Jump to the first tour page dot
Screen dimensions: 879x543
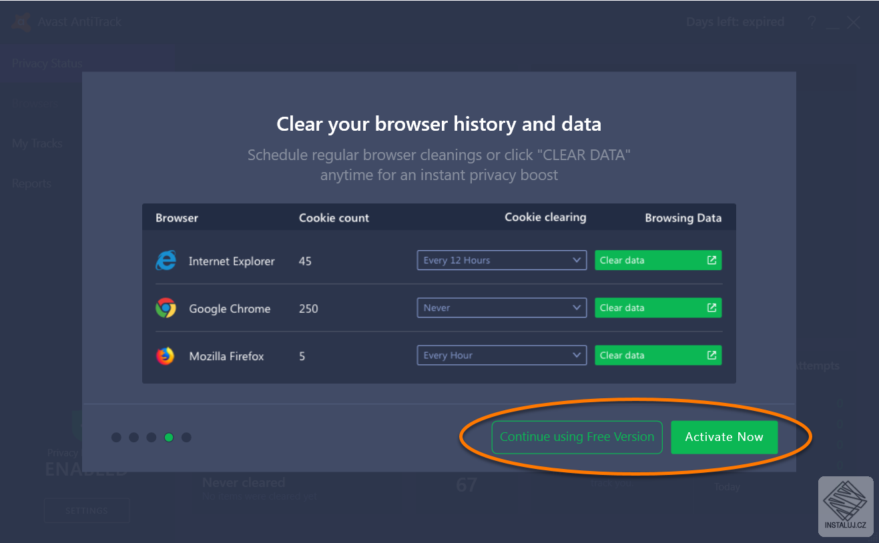coord(117,438)
